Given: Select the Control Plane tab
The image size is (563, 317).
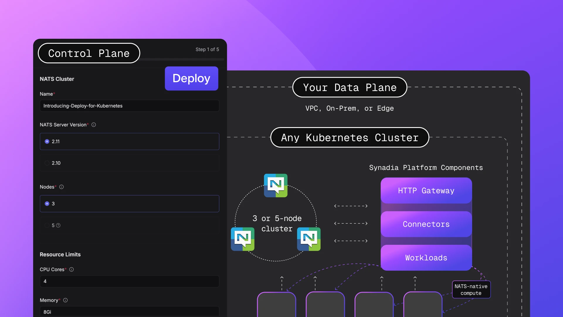Looking at the screenshot, I should point(89,53).
